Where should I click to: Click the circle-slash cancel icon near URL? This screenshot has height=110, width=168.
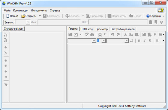coord(161,22)
